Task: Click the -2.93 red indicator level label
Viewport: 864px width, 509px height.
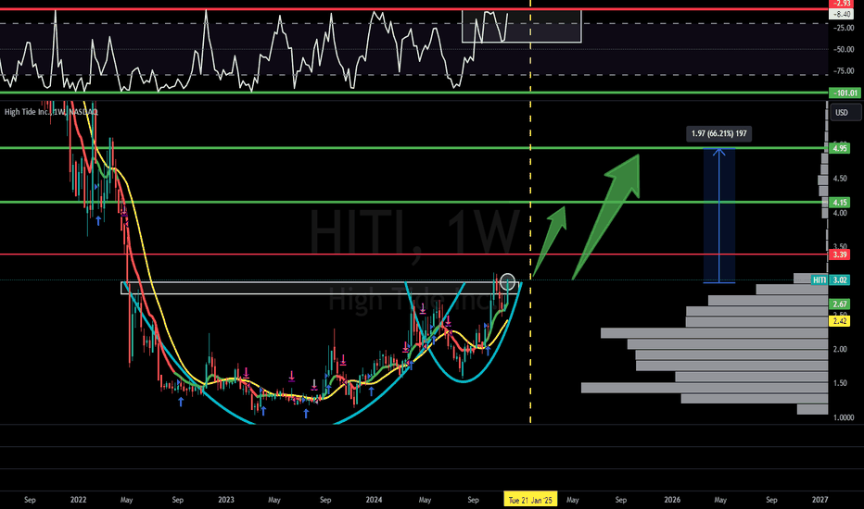Action: tap(843, 4)
